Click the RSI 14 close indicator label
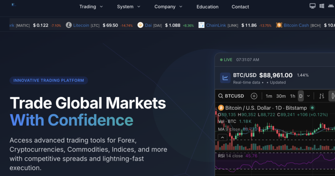 [230, 156]
